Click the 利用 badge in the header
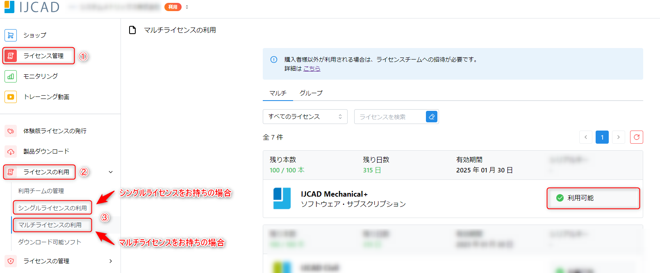Screen dimensions: 660x273 tap(173, 7)
